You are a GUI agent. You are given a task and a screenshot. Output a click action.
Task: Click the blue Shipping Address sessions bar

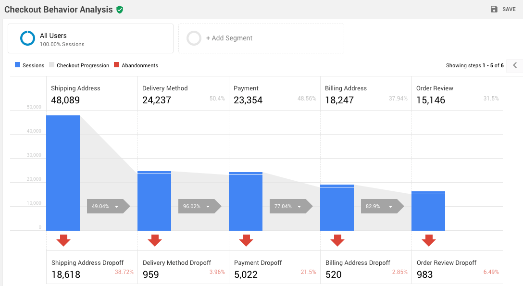63,173
